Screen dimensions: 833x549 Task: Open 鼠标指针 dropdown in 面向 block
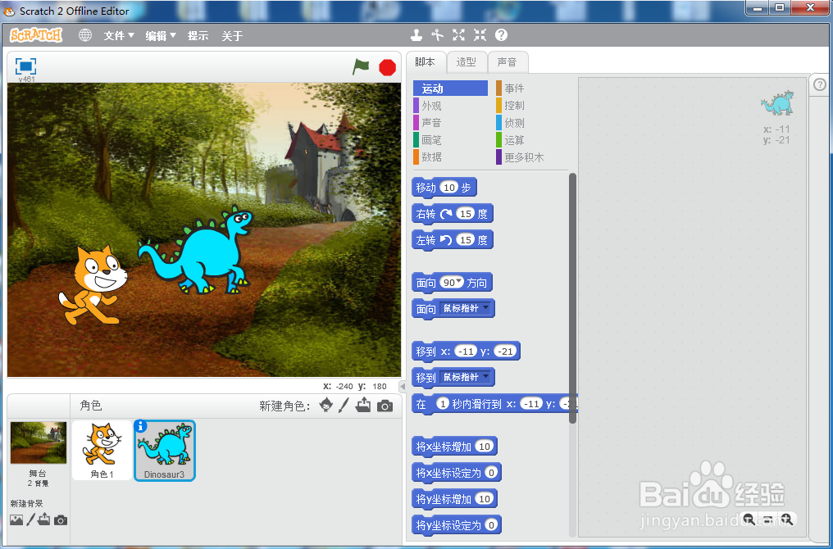pos(465,308)
